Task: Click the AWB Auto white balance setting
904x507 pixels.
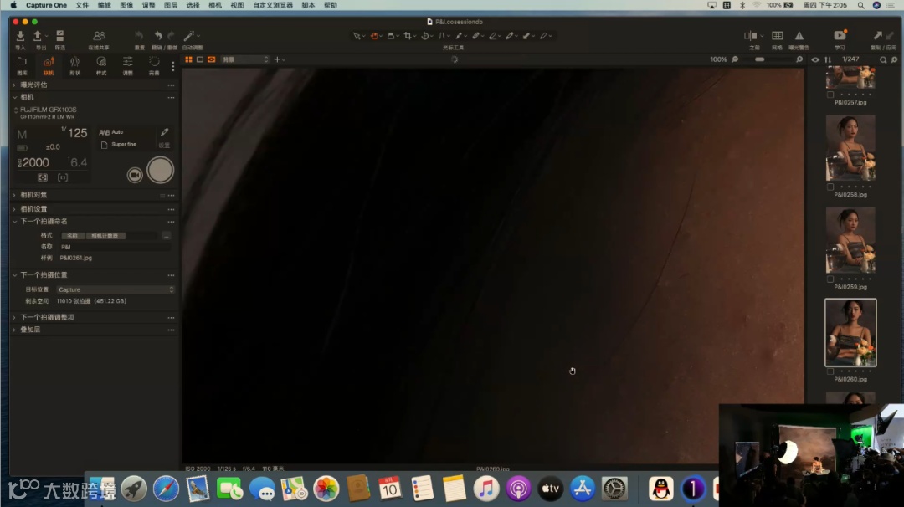Action: tap(111, 132)
